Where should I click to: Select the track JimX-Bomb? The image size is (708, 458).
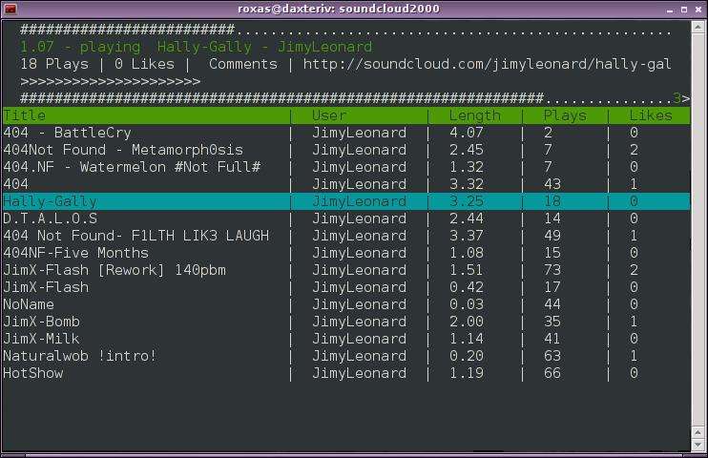click(345, 322)
